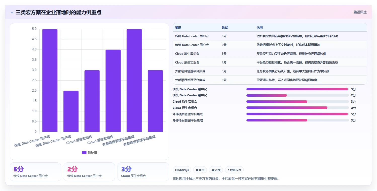
Task: Click the Cloud 原生宏组合 chart bar reaching 3.0
Action: [92, 101]
